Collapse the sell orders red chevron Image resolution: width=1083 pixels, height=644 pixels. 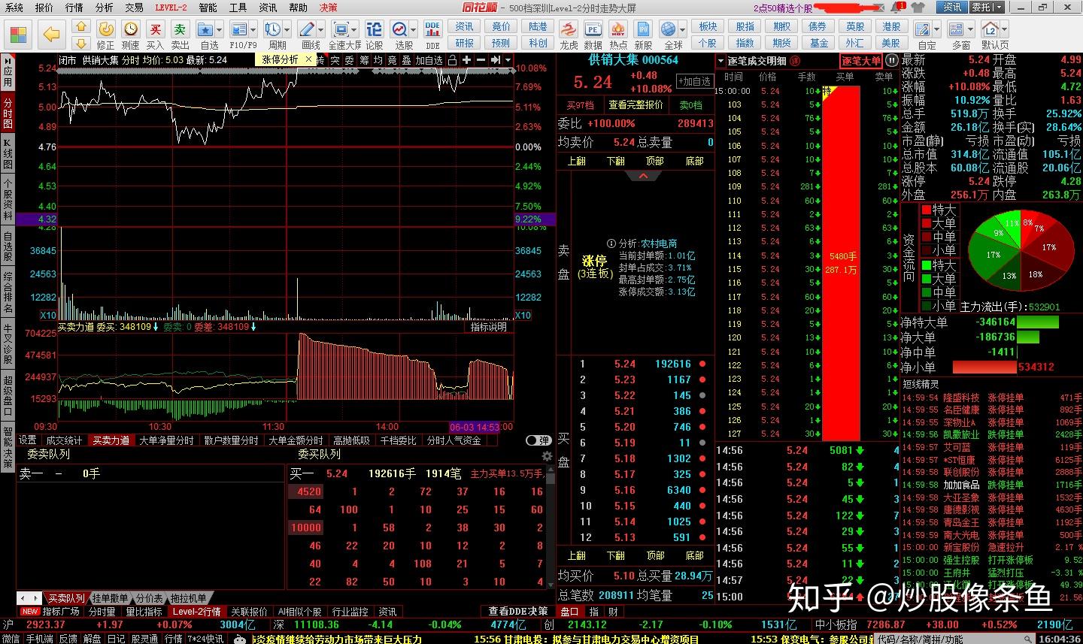(643, 176)
